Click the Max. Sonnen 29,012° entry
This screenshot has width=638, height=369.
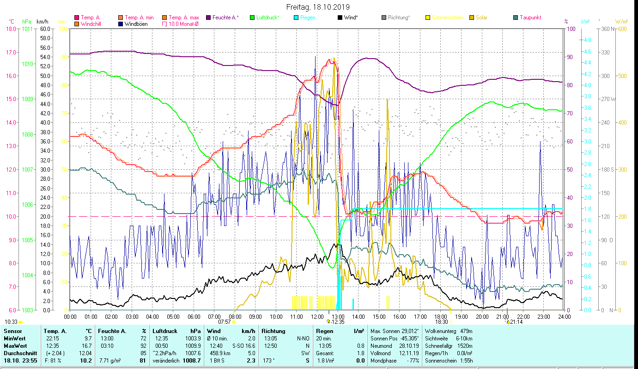click(x=395, y=331)
